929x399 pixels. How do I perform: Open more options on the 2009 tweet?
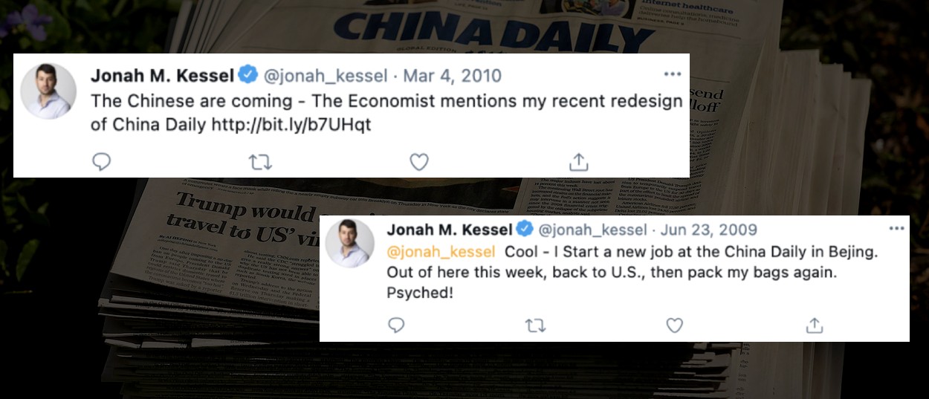click(x=896, y=228)
